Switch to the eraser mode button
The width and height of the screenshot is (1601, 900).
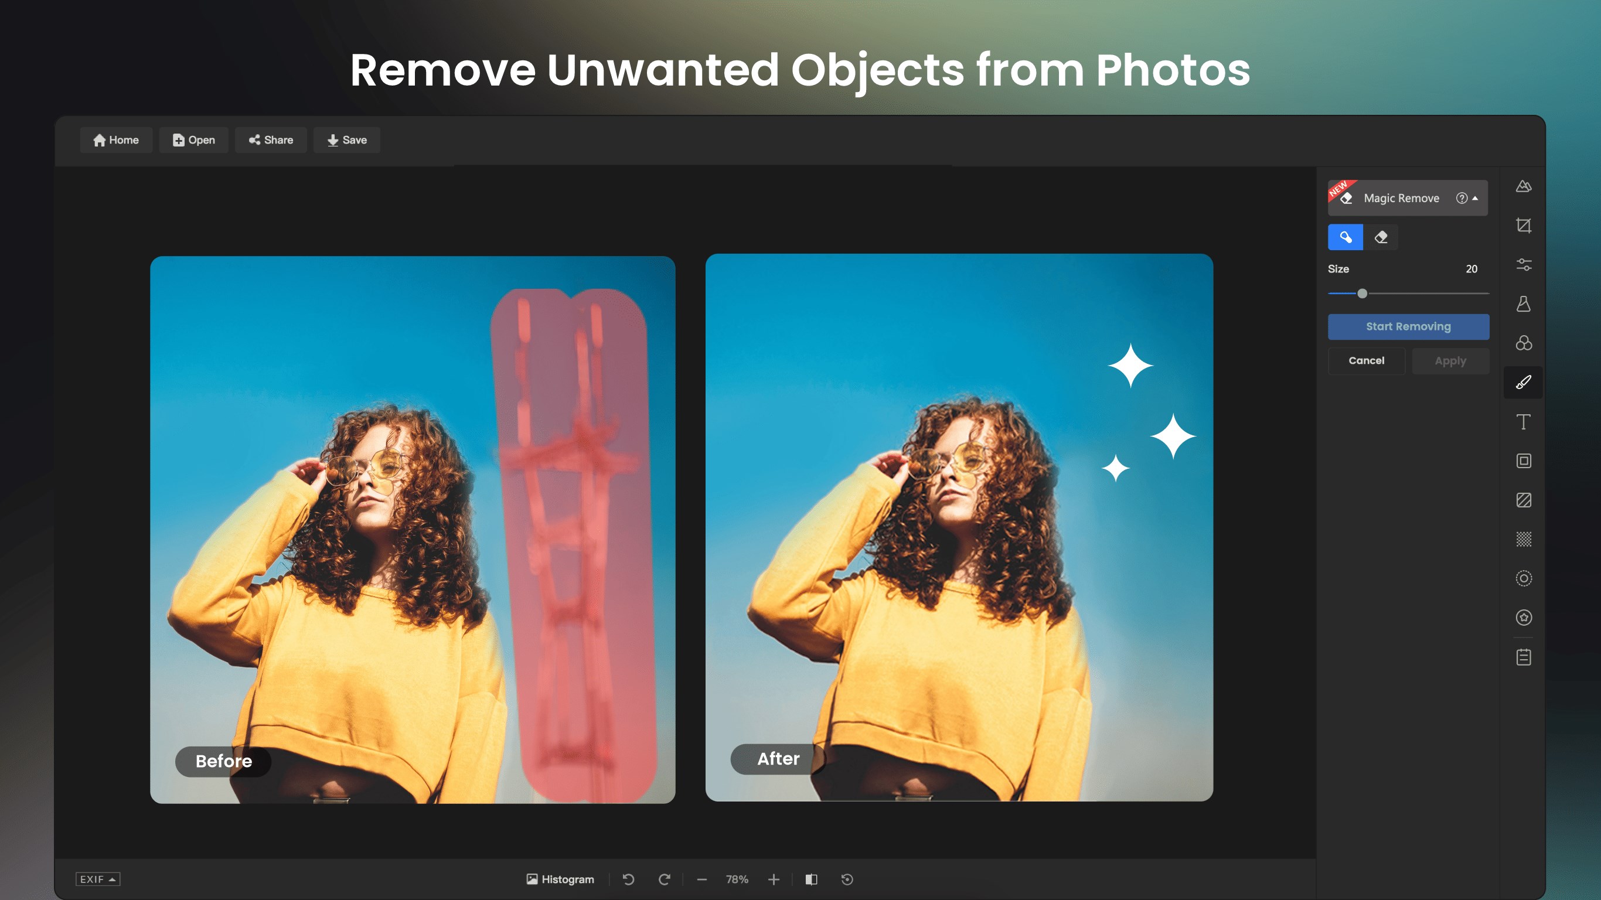point(1381,237)
